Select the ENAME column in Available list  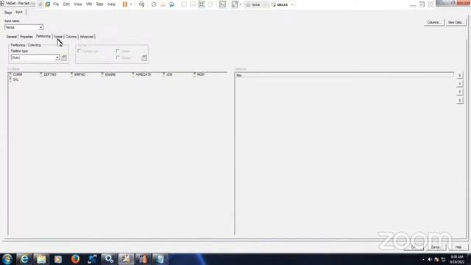coord(110,74)
